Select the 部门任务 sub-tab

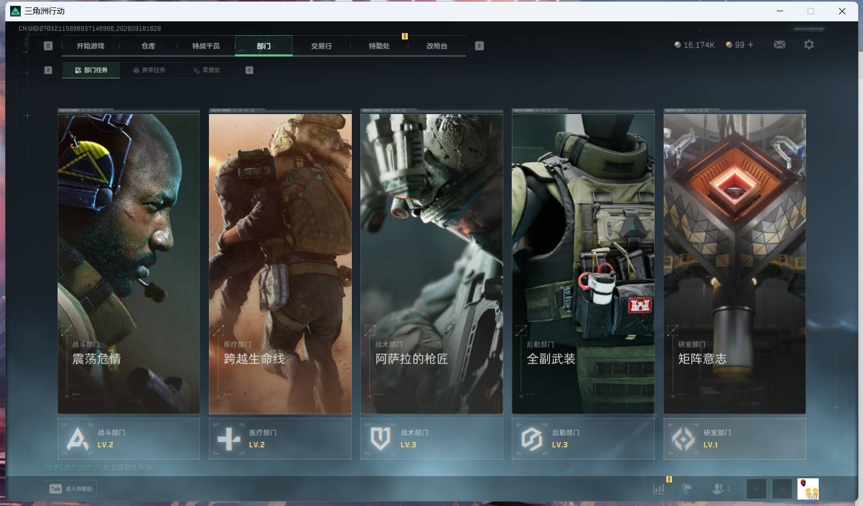(x=91, y=70)
